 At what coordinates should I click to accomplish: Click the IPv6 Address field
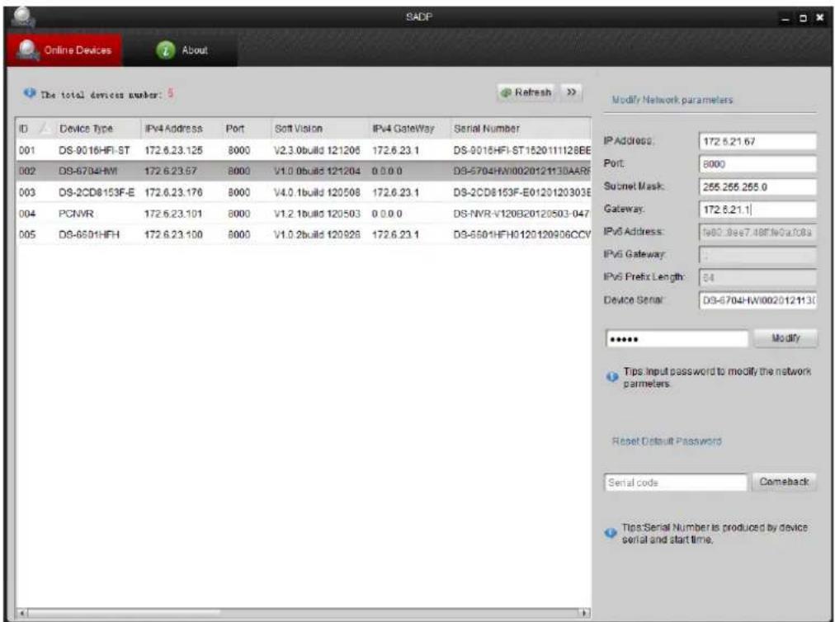tap(757, 232)
